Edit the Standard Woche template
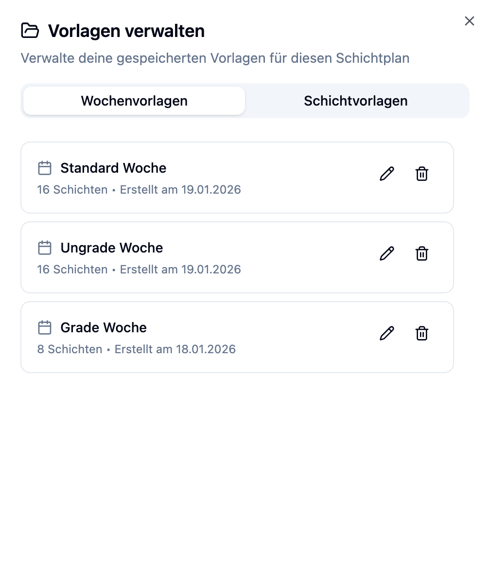This screenshot has height=576, width=489. [x=387, y=174]
